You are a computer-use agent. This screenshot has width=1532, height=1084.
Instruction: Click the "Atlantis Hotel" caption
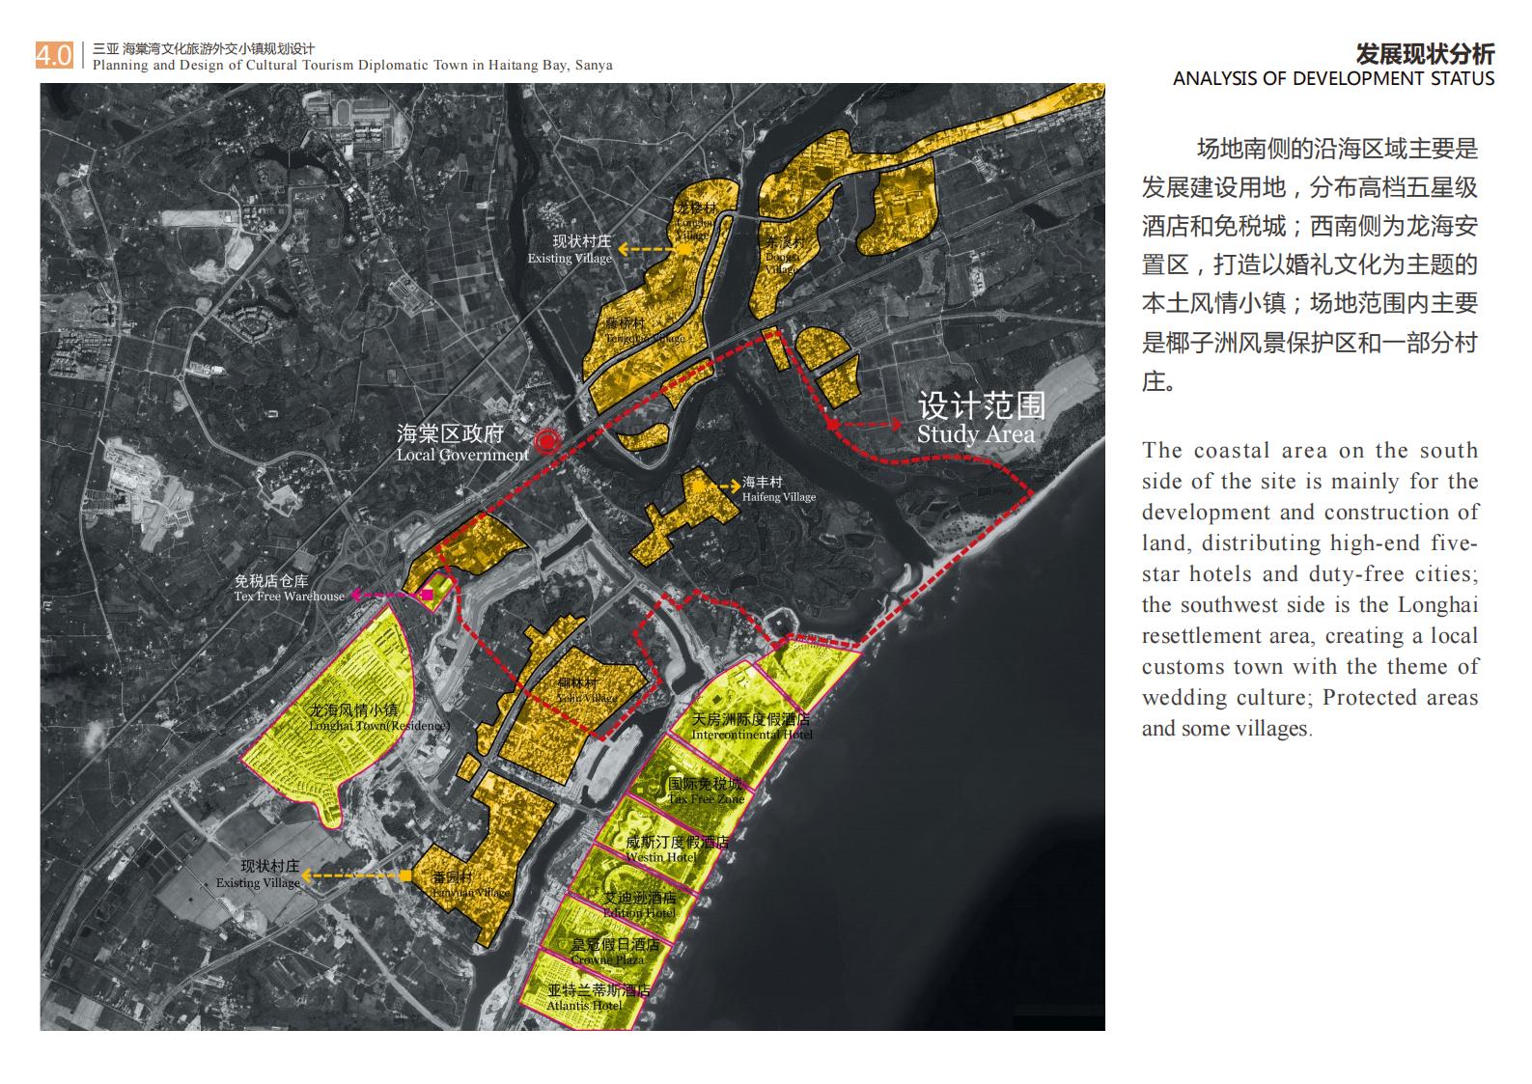tap(585, 1006)
